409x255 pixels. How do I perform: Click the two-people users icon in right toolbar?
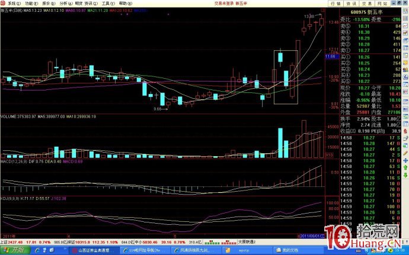click(405, 70)
